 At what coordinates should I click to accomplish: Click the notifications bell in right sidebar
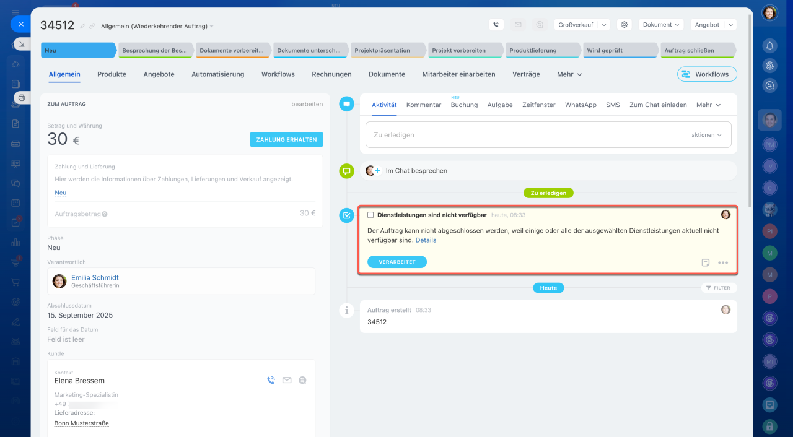(769, 46)
